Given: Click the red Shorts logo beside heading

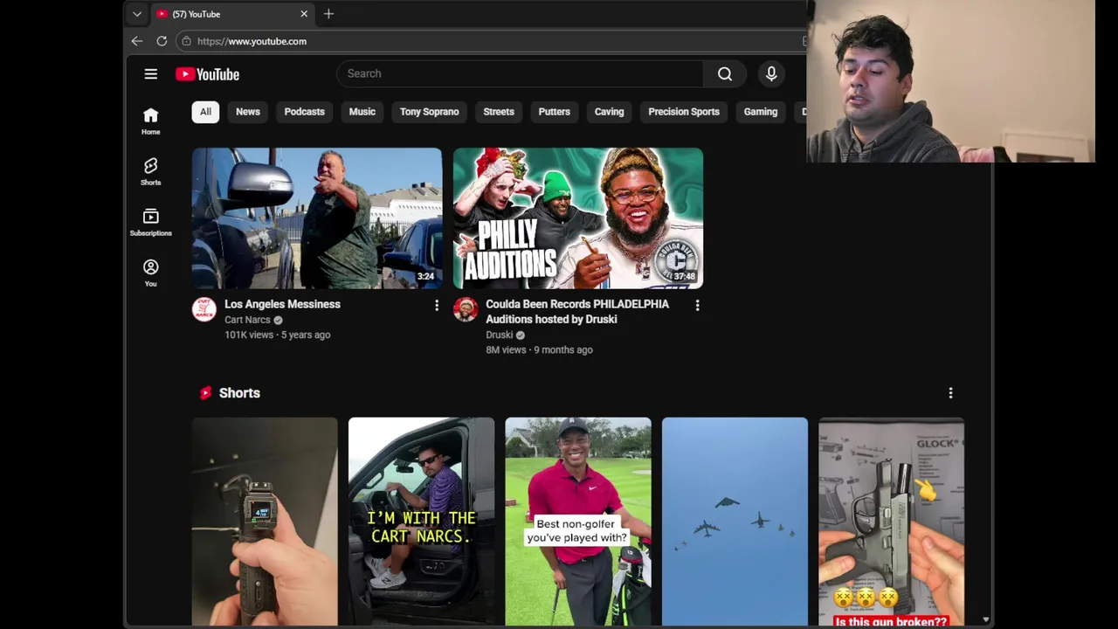Looking at the screenshot, I should click(205, 393).
